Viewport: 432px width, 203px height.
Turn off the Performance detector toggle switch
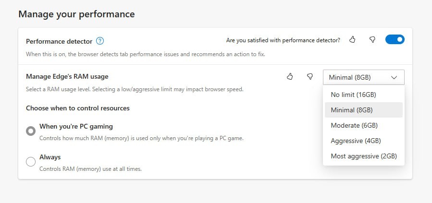click(395, 39)
